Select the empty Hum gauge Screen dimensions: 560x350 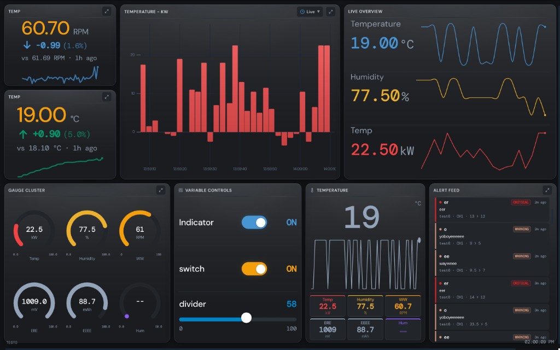click(x=140, y=307)
